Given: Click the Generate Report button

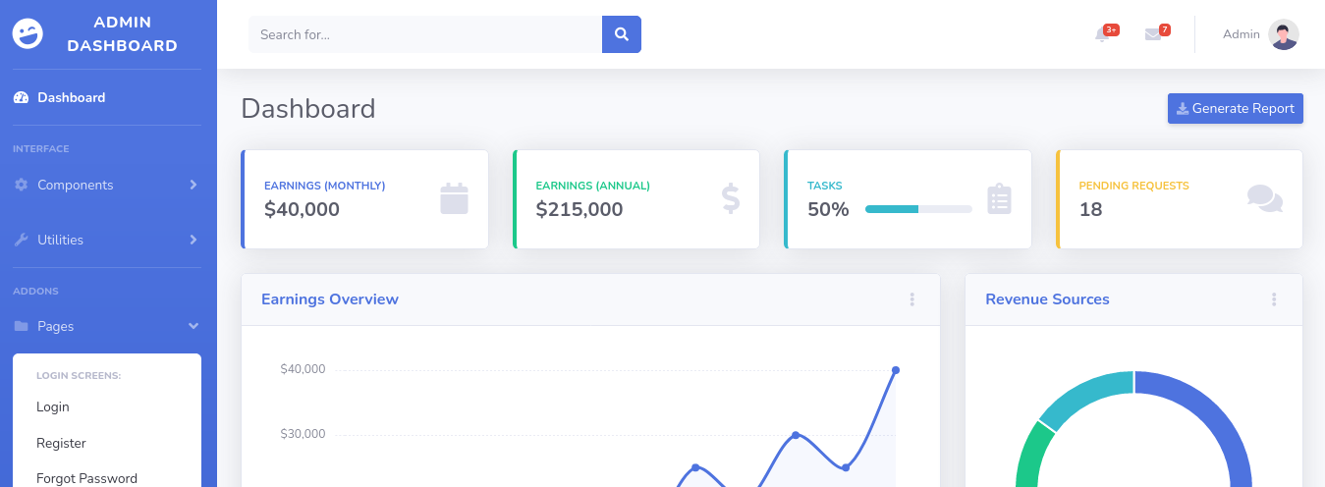Looking at the screenshot, I should 1235,108.
